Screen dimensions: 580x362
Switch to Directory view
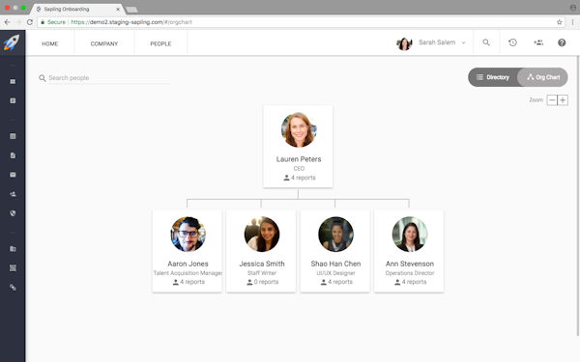[492, 77]
